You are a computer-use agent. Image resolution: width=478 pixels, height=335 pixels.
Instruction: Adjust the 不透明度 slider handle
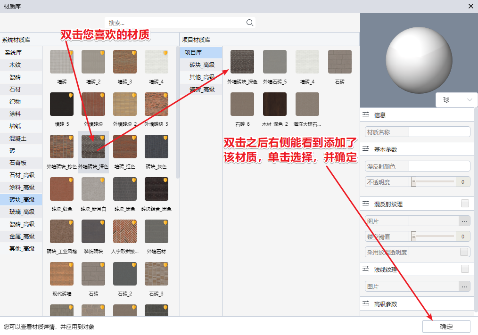pyautogui.click(x=413, y=182)
